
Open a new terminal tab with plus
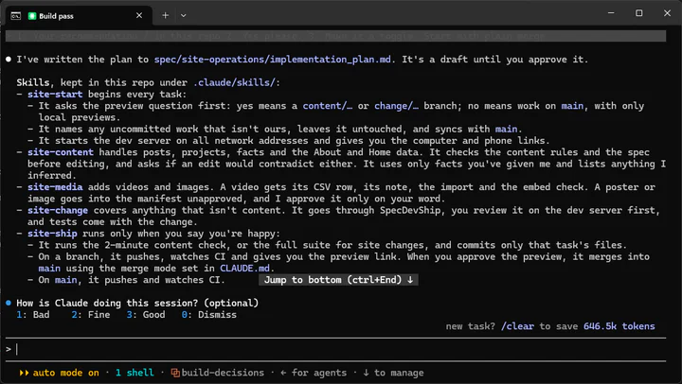pyautogui.click(x=165, y=16)
